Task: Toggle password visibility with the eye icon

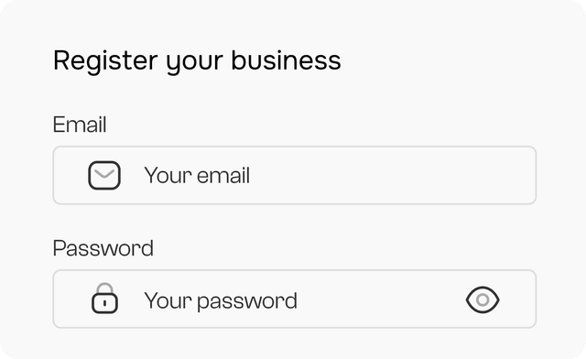Action: (483, 299)
